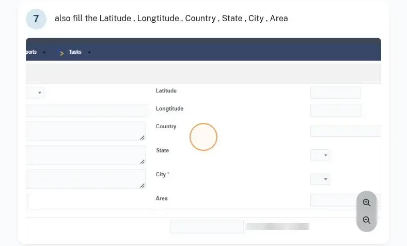Click the Longtitude label text
Screen dimensions: 407x246
click(x=169, y=109)
